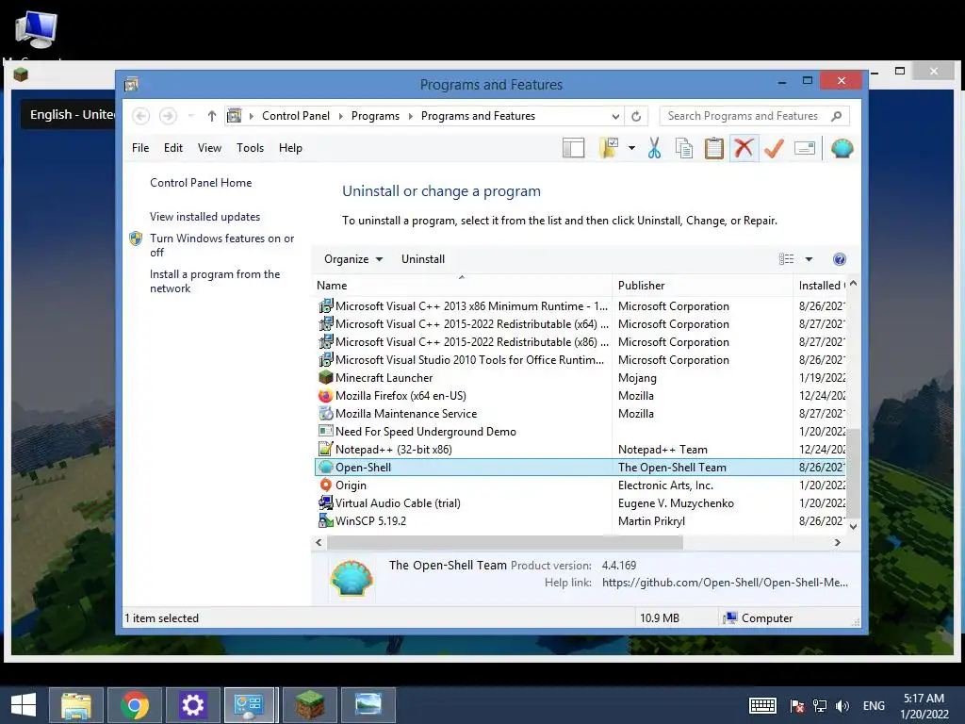Select Microsoft Visual Studio 2010 Tools row
This screenshot has width=965, height=724.
pos(581,359)
